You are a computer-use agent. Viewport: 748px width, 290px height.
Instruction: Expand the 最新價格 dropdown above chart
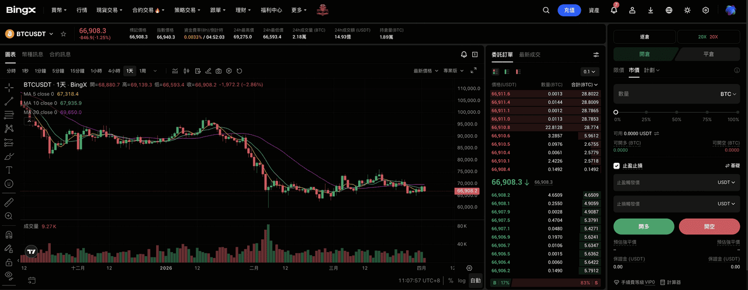point(425,71)
